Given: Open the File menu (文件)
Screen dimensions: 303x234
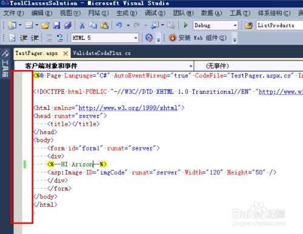Looking at the screenshot, I should point(13,13).
